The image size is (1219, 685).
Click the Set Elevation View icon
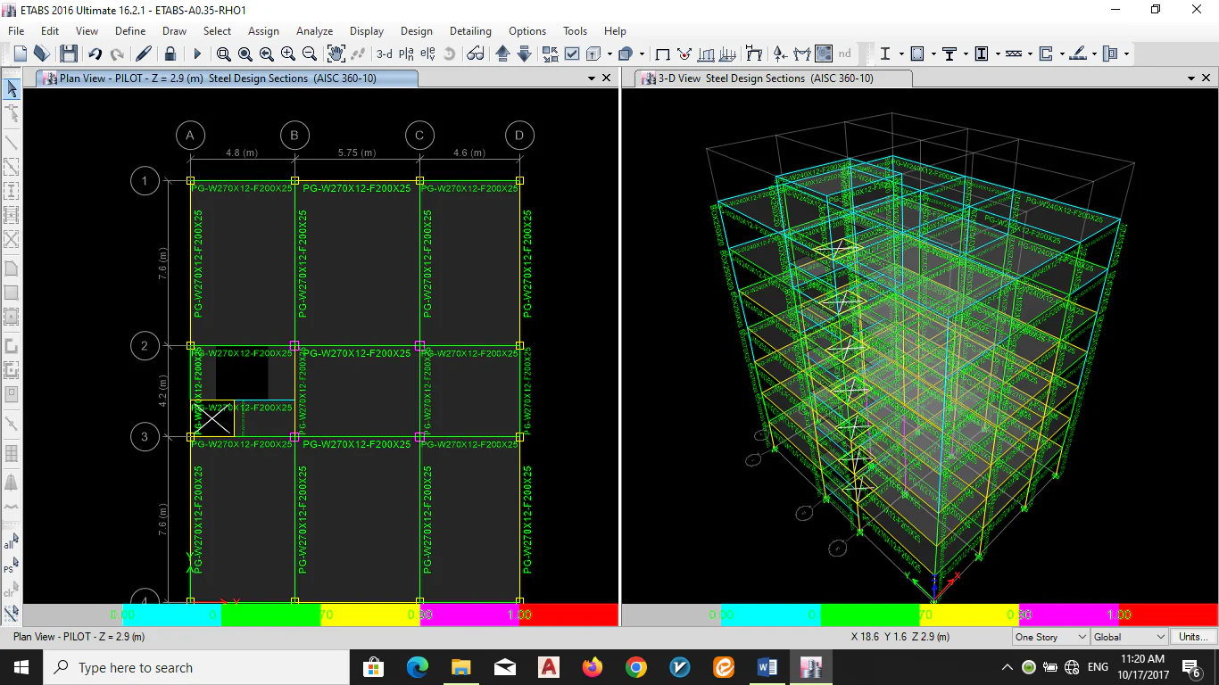(427, 54)
